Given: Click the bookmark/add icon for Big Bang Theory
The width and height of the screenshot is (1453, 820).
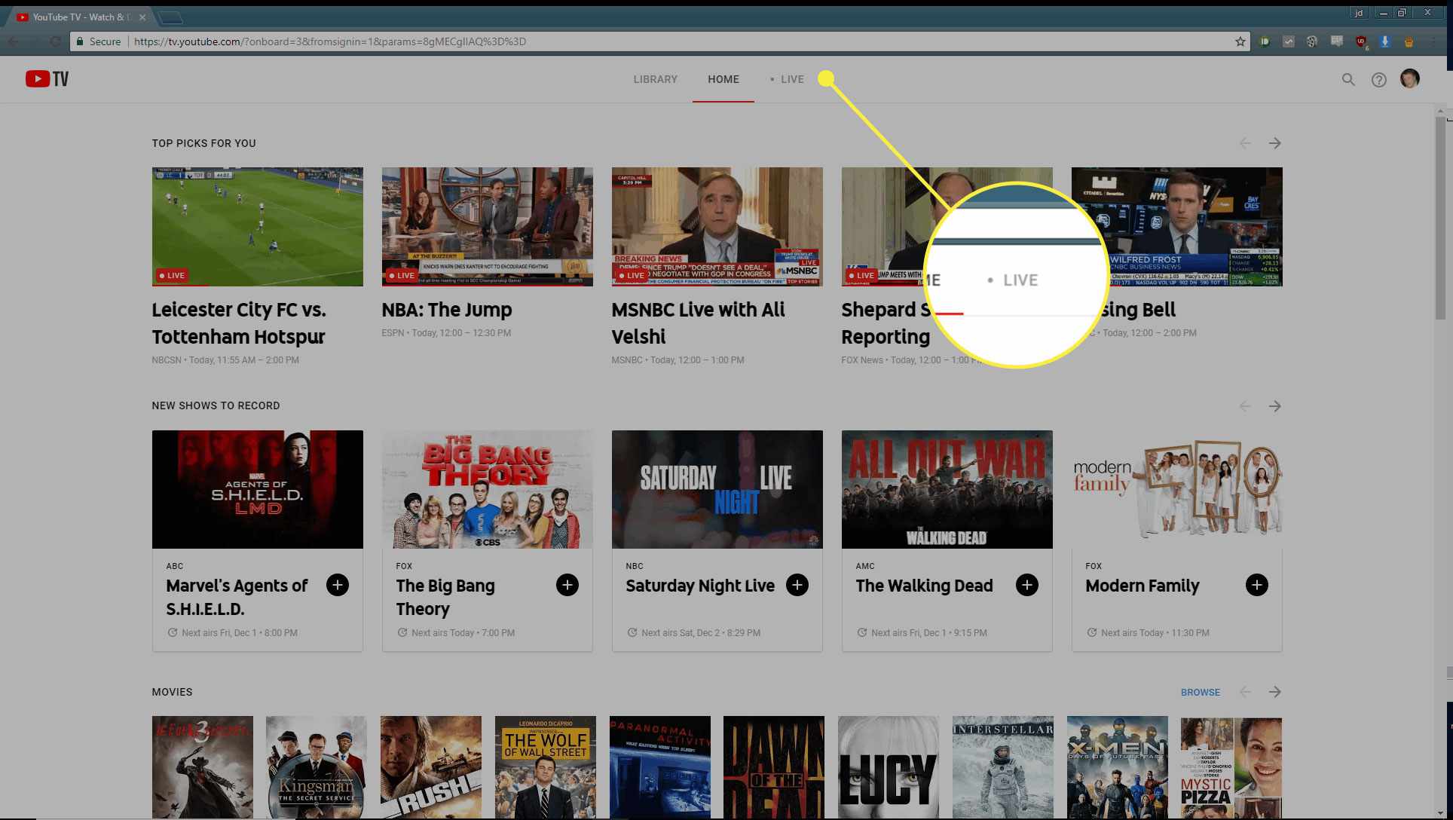Looking at the screenshot, I should (x=567, y=586).
